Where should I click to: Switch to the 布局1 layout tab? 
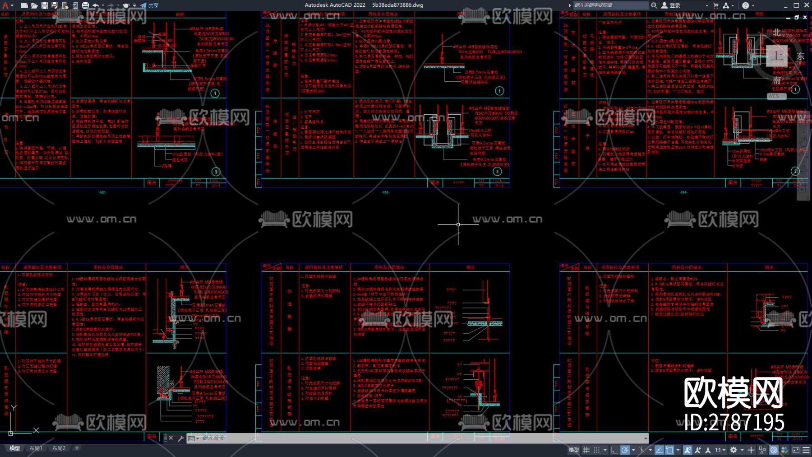coord(36,448)
